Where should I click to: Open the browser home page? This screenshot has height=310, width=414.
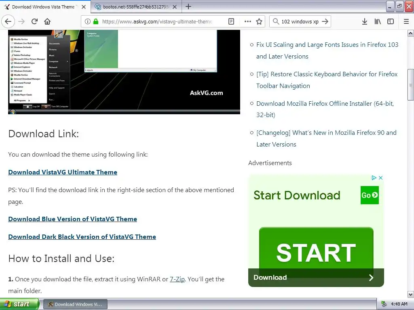click(x=47, y=21)
